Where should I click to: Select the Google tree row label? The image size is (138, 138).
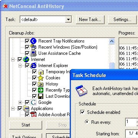[45, 102]
